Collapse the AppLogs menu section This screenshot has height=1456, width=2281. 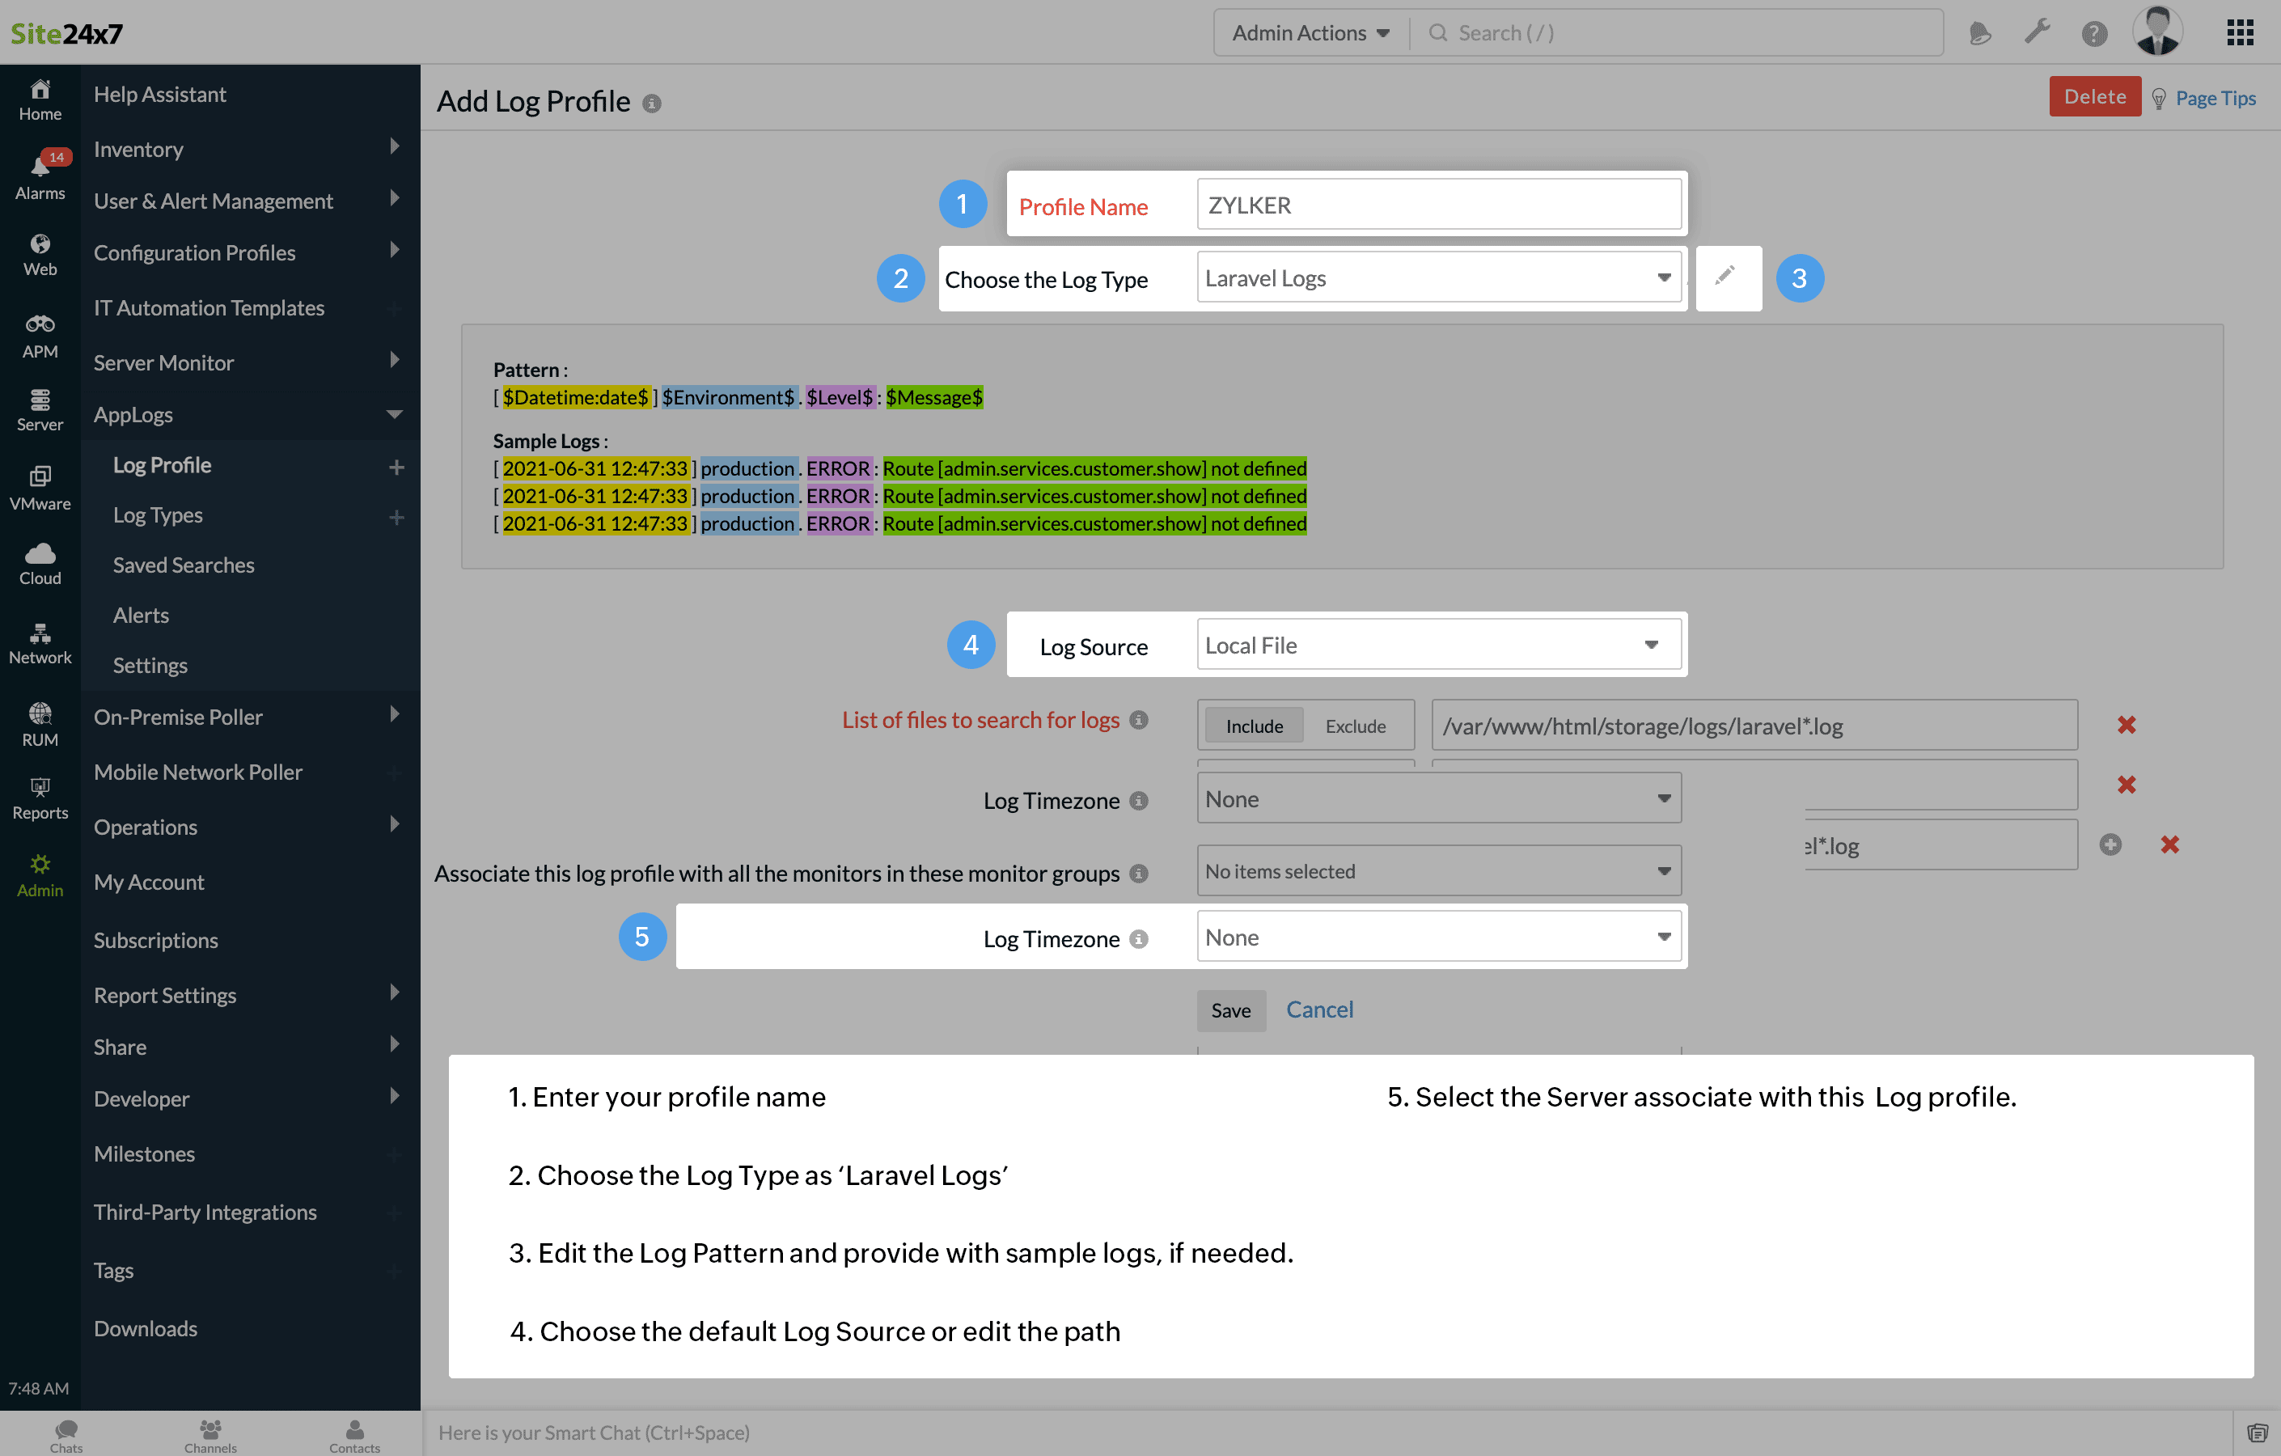coord(394,415)
